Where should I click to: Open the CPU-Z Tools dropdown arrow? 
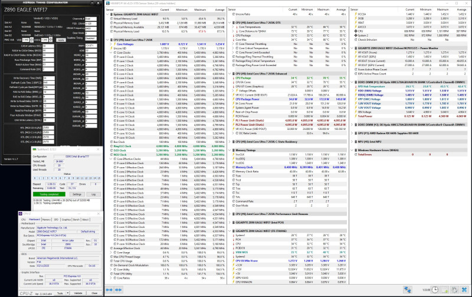point(68,293)
